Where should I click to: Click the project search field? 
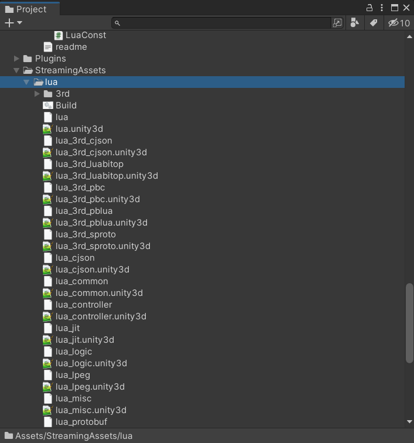tap(221, 23)
